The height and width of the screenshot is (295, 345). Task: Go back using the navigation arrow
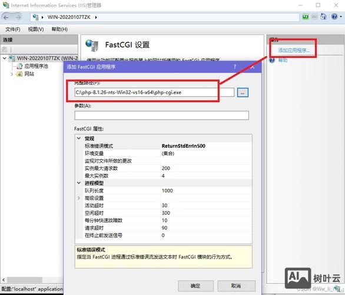tap(6, 17)
